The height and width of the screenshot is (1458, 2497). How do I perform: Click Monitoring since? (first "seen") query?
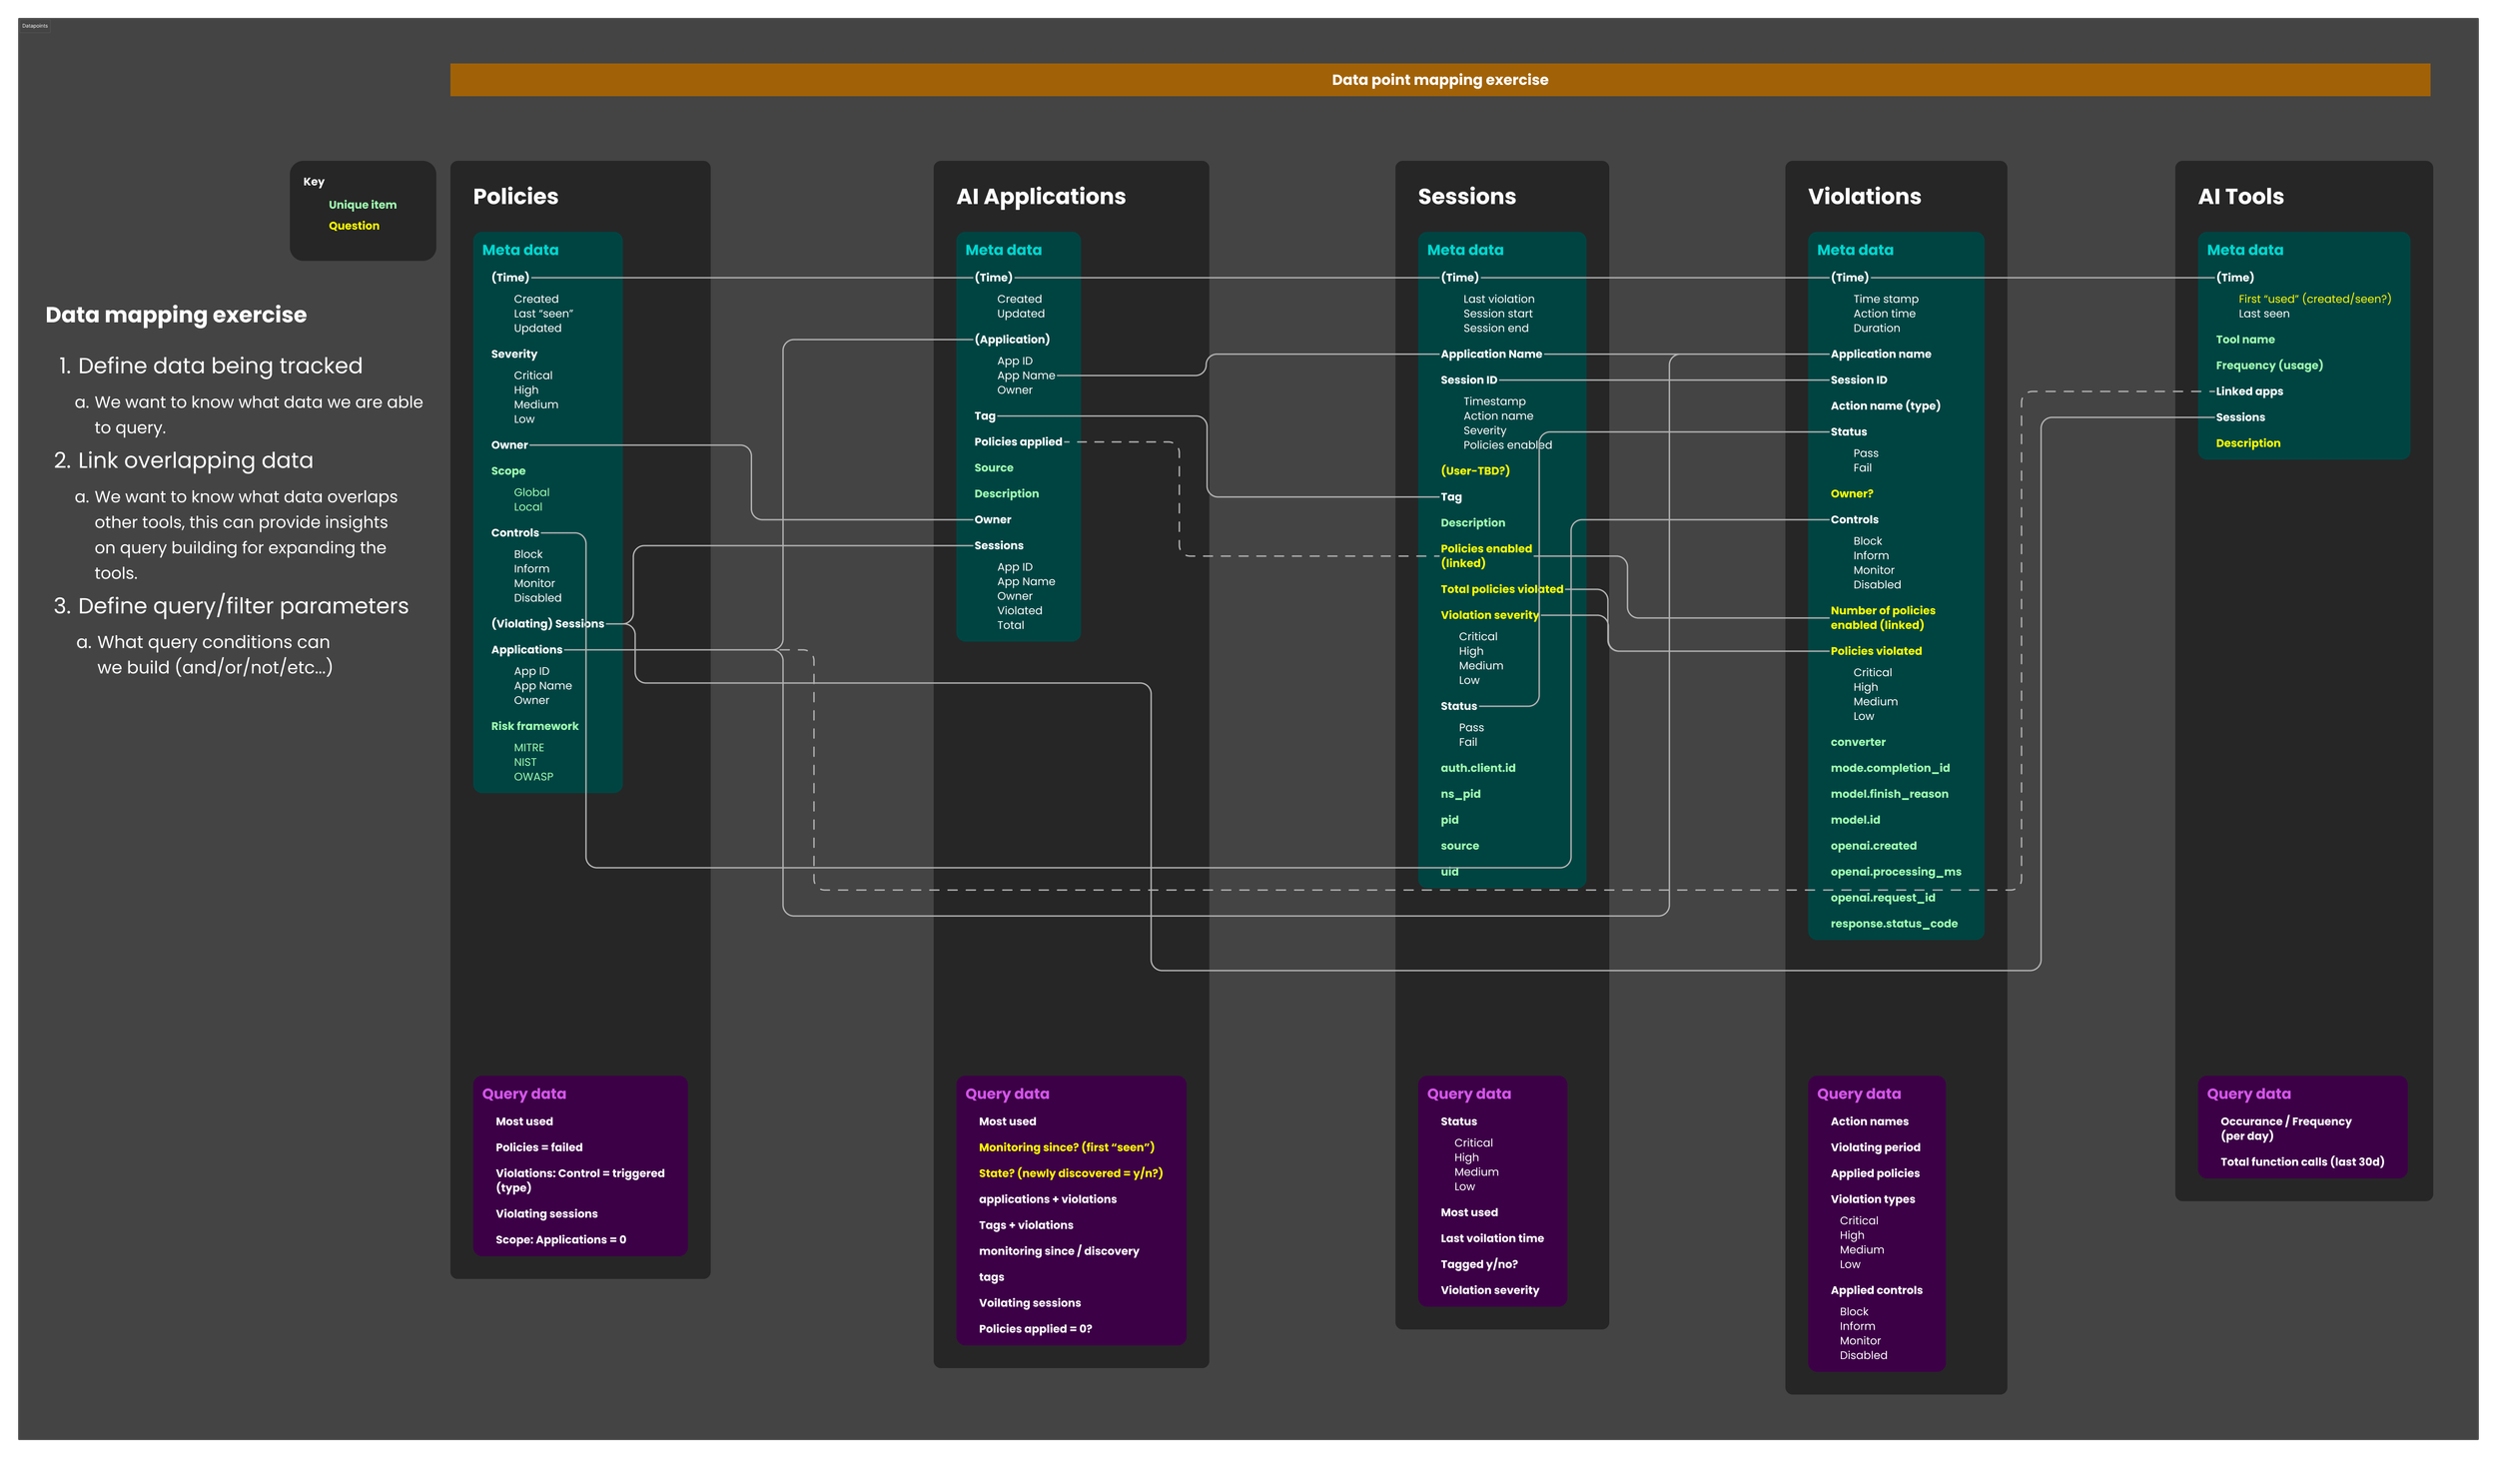[1066, 1147]
